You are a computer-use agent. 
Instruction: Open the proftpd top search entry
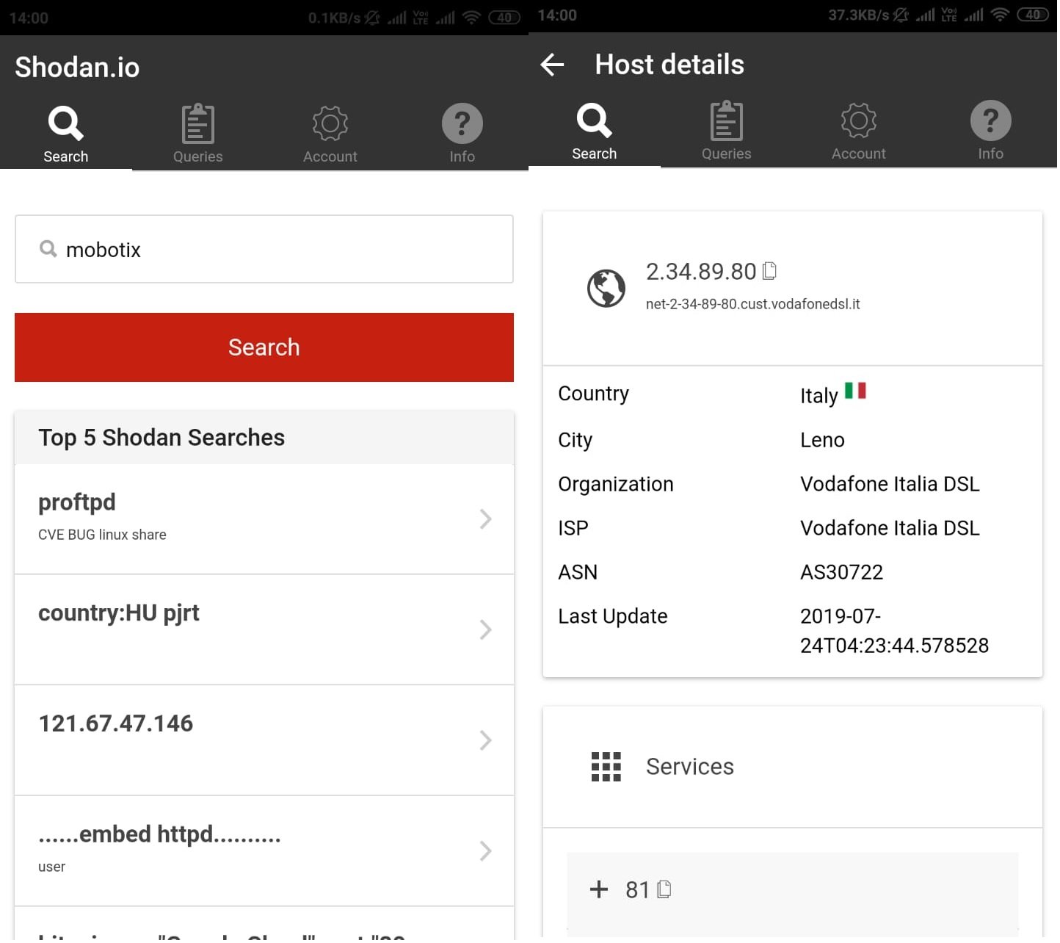pos(264,519)
